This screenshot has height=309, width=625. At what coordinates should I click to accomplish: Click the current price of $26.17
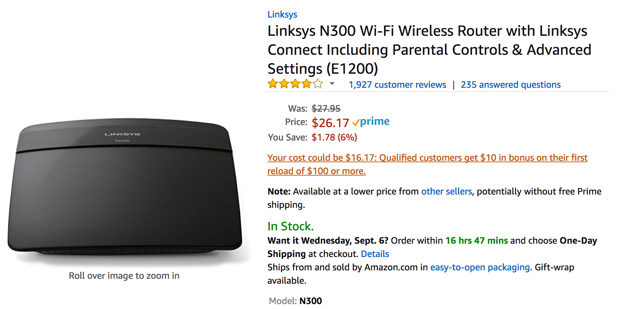point(330,123)
